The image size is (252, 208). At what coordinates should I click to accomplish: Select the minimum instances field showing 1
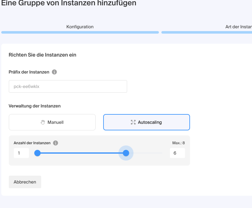pyautogui.click(x=21, y=152)
